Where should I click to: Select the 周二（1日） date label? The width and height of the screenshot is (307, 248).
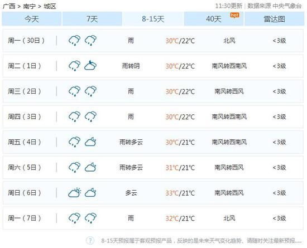point(25,66)
